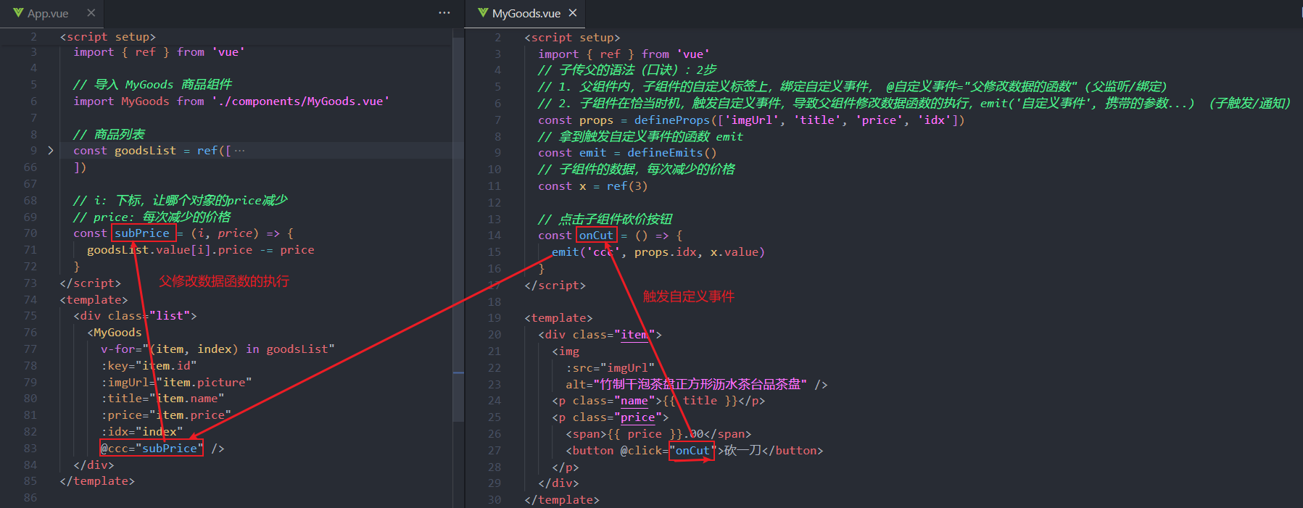This screenshot has width=1303, height=508.
Task: Click the import { ref } line in MyGoods.vue
Action: pyautogui.click(x=624, y=54)
